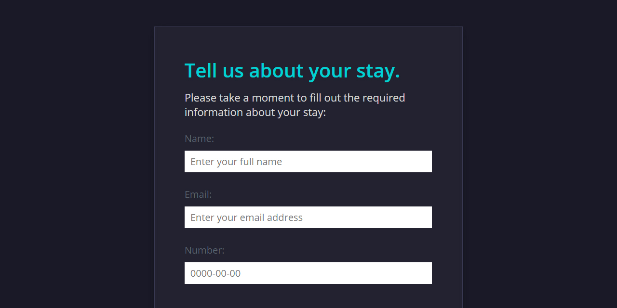Click the page background left of the form

[x=72, y=154]
